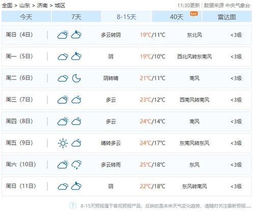Click the 东风转南风 wind direction

pos(194,187)
